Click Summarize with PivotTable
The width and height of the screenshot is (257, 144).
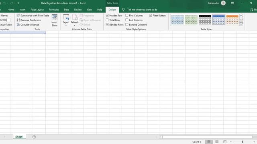(33, 16)
